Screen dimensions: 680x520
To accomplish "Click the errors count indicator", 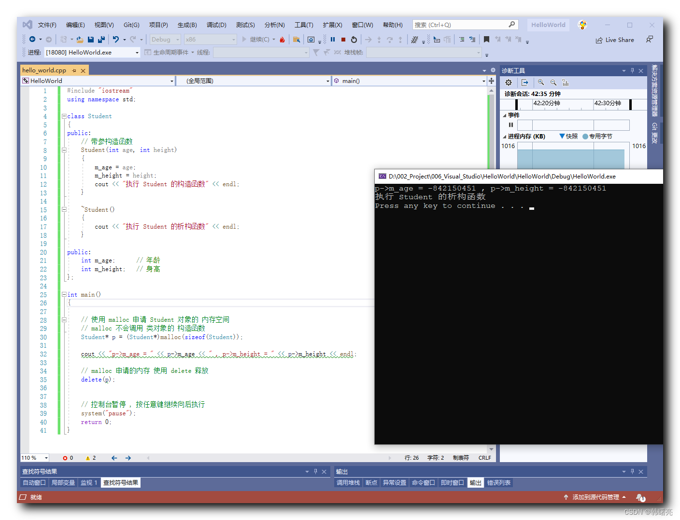I will (68, 458).
